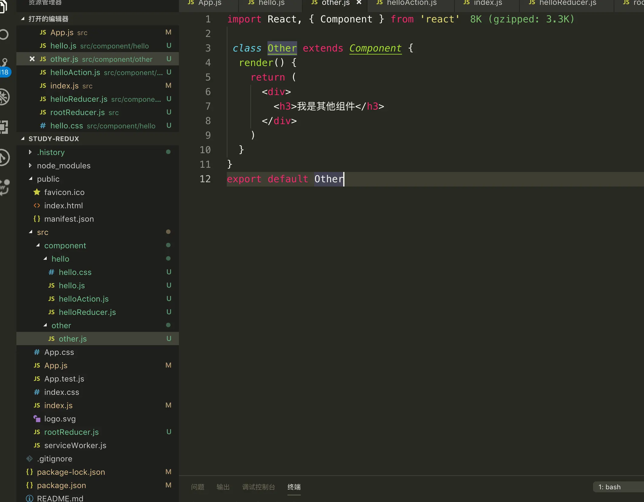Image resolution: width=644 pixels, height=502 pixels.
Task: Place cursor on 'export default' line
Action: click(435, 179)
